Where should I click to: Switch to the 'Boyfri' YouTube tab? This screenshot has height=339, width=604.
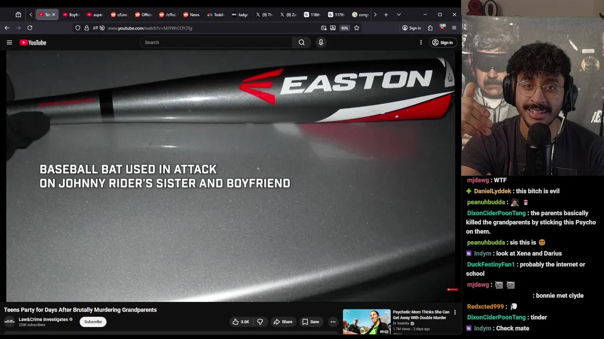click(x=71, y=15)
